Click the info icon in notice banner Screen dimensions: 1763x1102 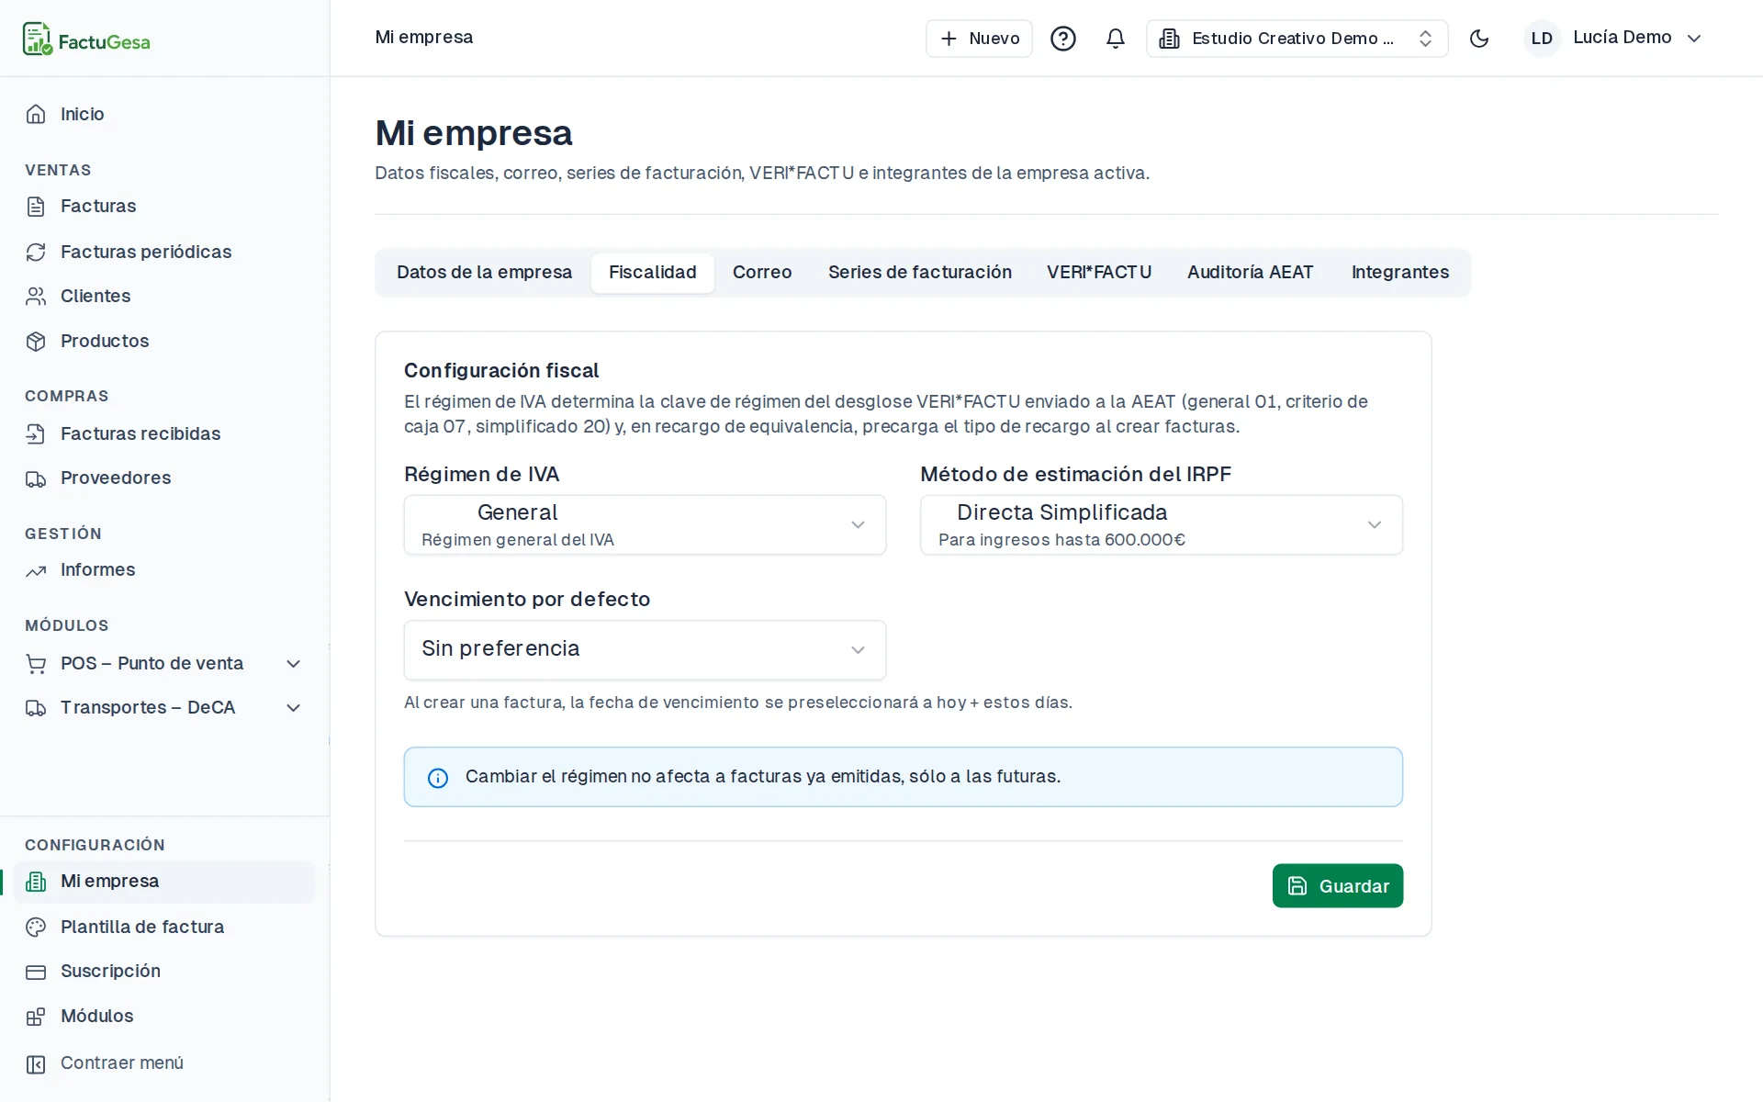pos(438,778)
